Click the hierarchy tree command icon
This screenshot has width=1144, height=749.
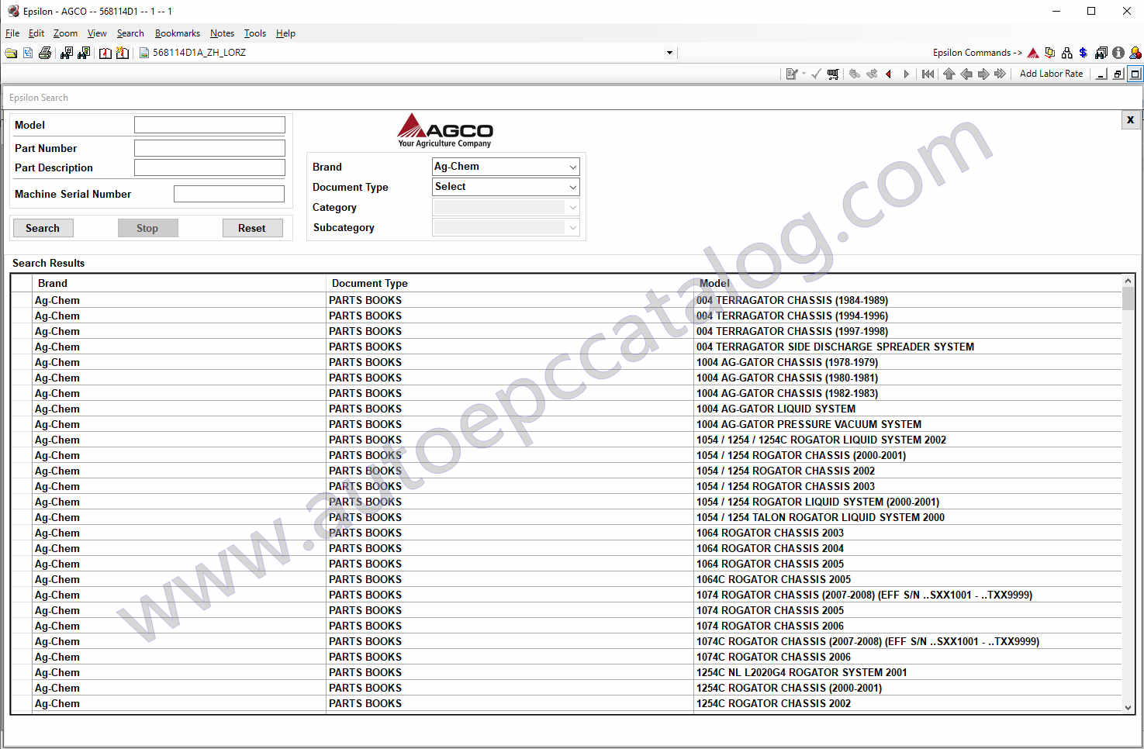coord(1067,53)
